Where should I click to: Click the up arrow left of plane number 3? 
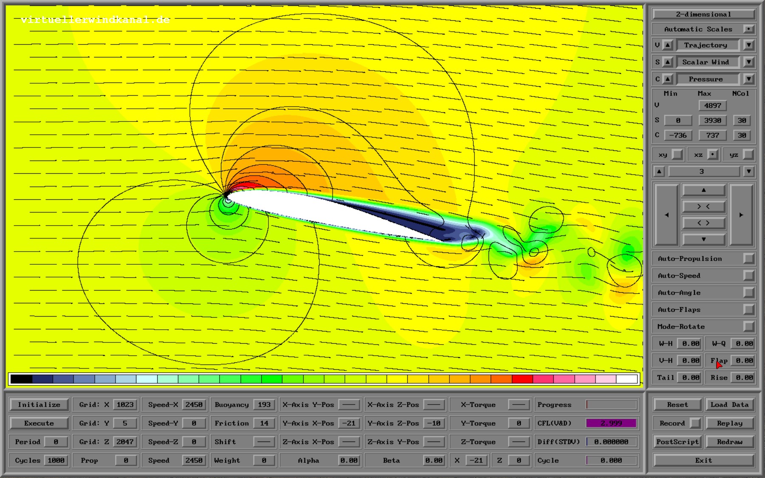[659, 171]
